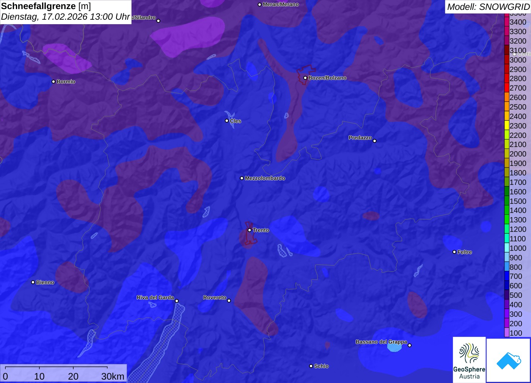Screen dimensions: 531x383
Task: Click the blue cloud weather logo
Action: point(509,360)
